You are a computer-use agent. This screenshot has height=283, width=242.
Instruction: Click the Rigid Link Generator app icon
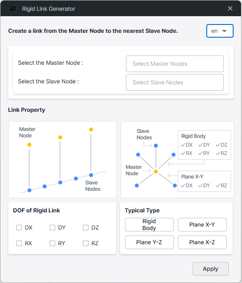coord(13,8)
